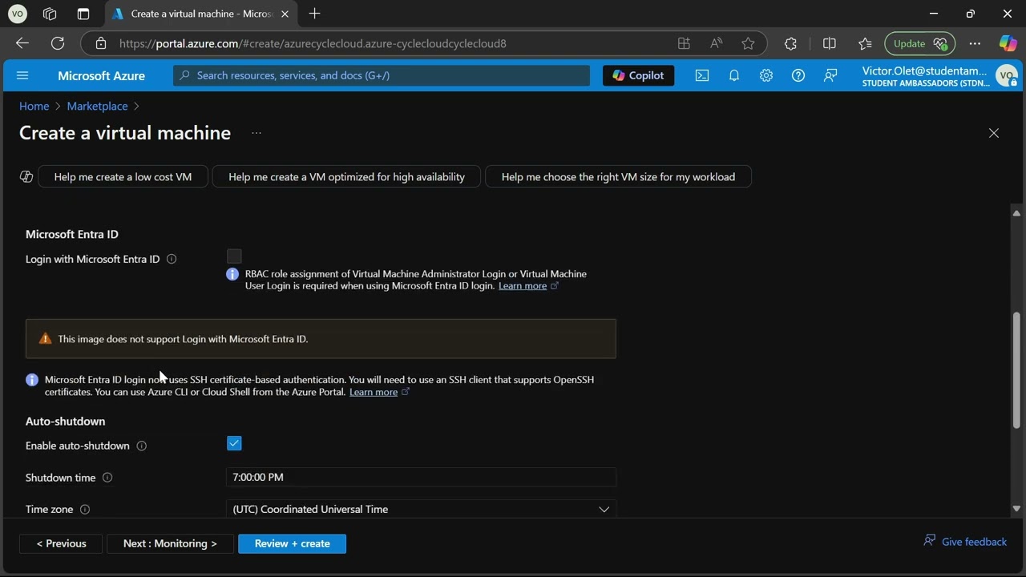Focus the Azure search resources box
This screenshot has width=1026, height=577.
(382, 75)
